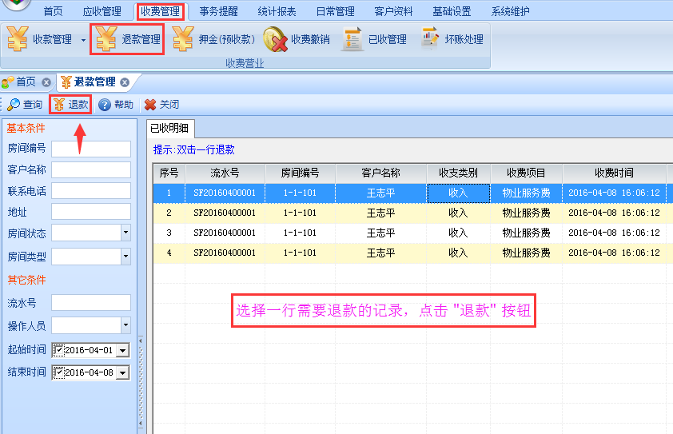This screenshot has height=434, width=673.
Task: Click 押金(预收款) yuan icon
Action: (183, 39)
